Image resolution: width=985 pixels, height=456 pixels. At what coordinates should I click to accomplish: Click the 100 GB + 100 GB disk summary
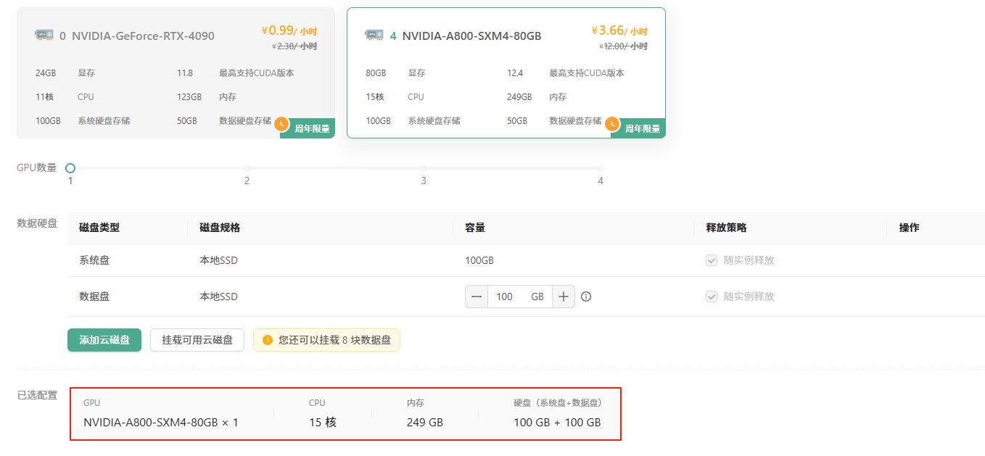(x=557, y=423)
